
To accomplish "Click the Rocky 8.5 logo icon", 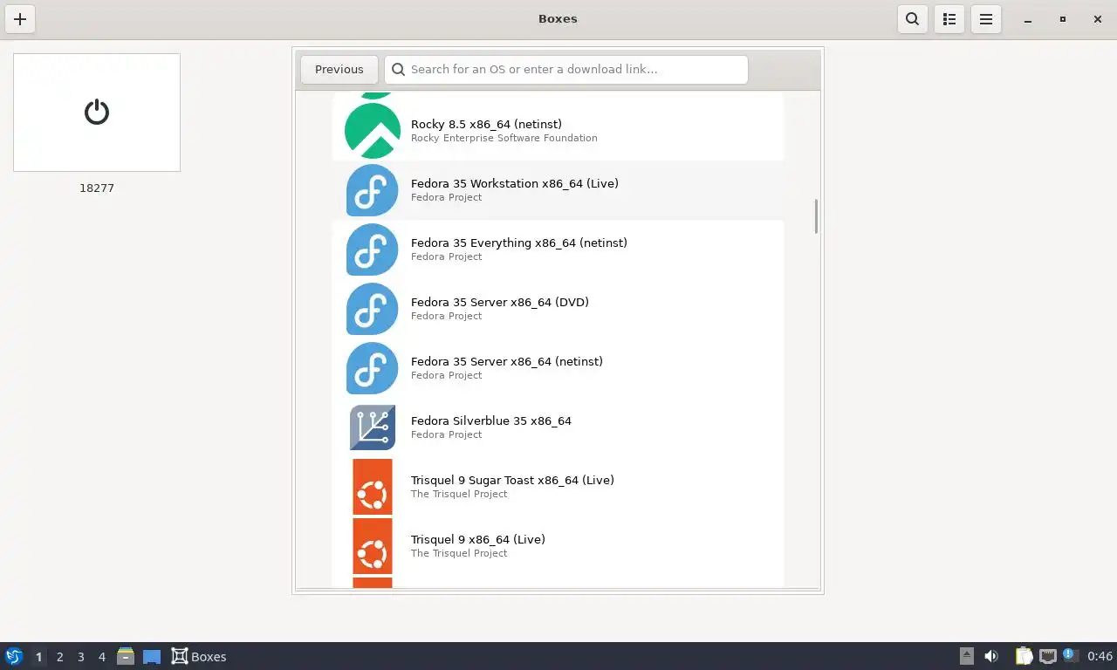I will [x=373, y=131].
